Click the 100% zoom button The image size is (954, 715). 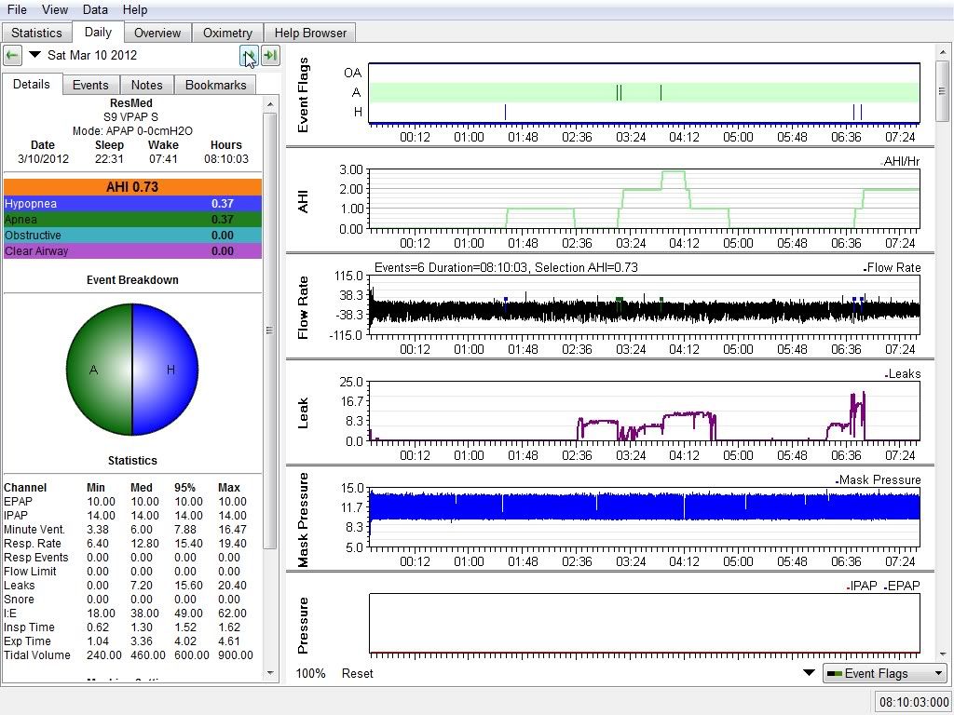(310, 673)
